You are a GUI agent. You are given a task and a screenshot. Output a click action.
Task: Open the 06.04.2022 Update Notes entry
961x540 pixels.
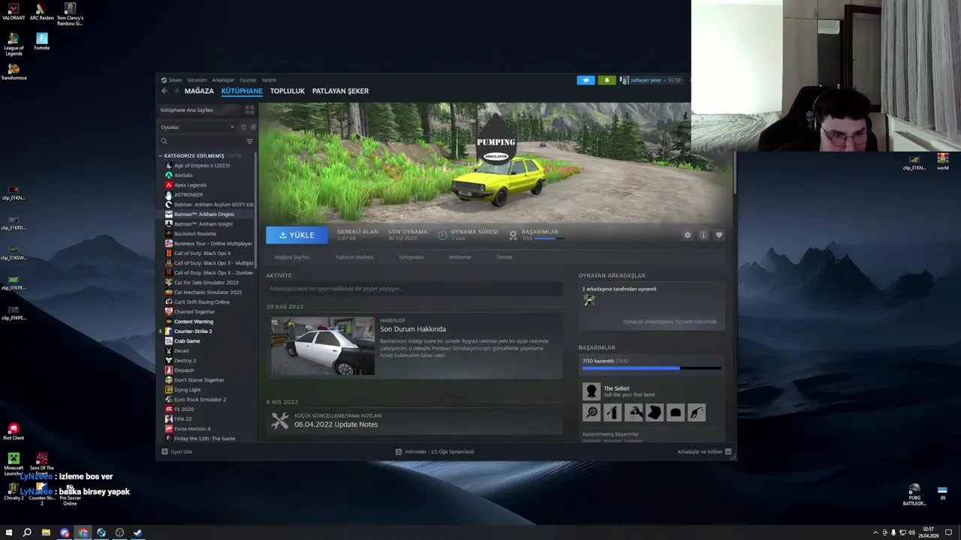tap(336, 424)
